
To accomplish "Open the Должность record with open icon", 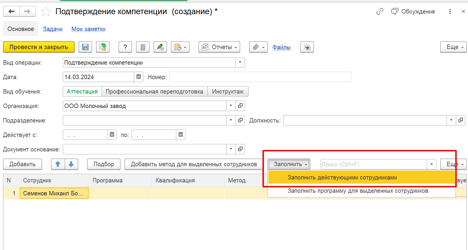I will [461, 120].
